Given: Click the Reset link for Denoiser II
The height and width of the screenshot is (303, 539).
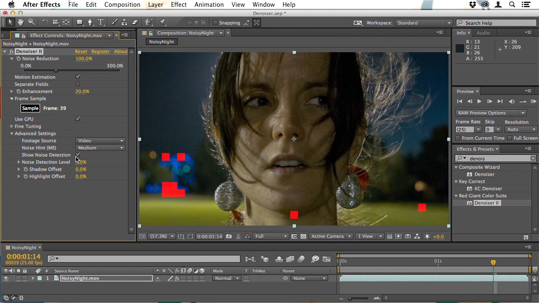Looking at the screenshot, I should pyautogui.click(x=81, y=51).
